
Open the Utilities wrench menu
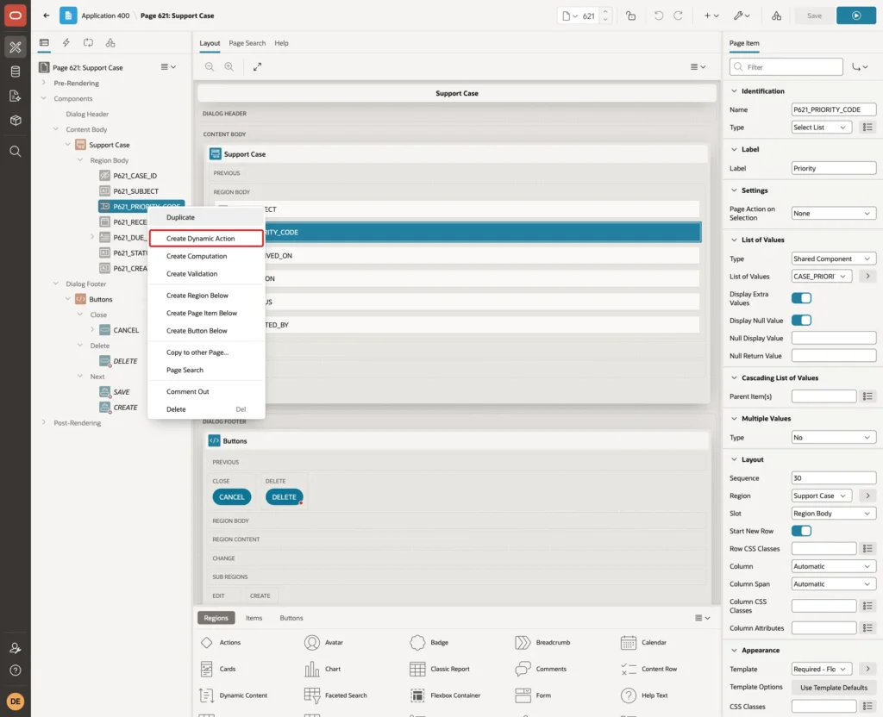[x=742, y=16]
